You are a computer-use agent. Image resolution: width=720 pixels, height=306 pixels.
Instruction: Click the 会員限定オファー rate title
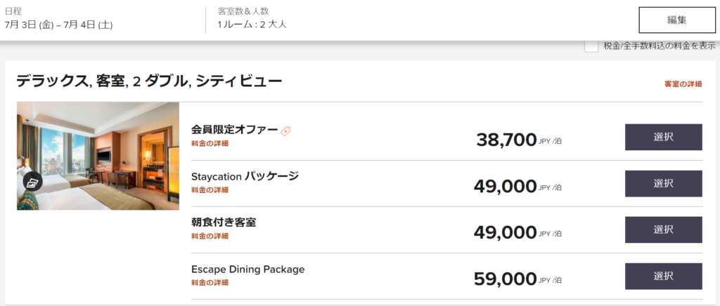[x=234, y=130]
